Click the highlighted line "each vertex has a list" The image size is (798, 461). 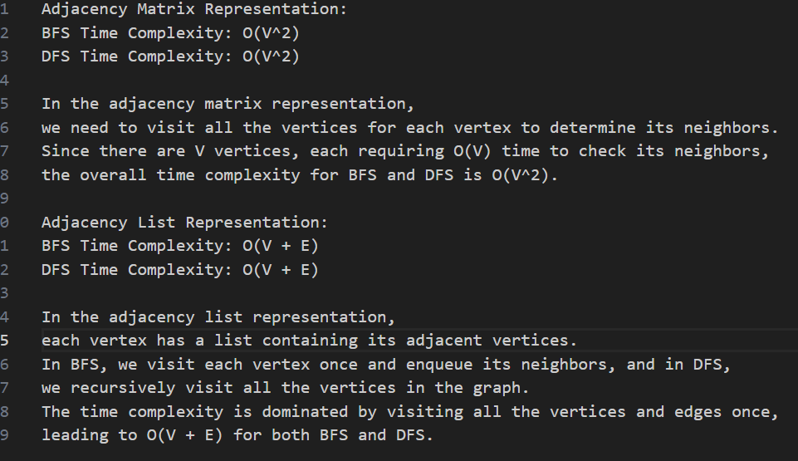point(309,341)
